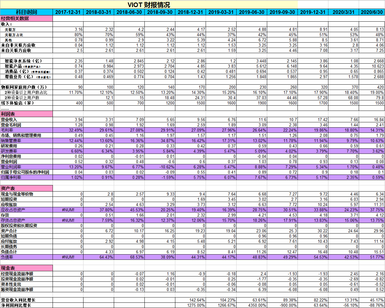Click the '负债率' row label

[7, 257]
